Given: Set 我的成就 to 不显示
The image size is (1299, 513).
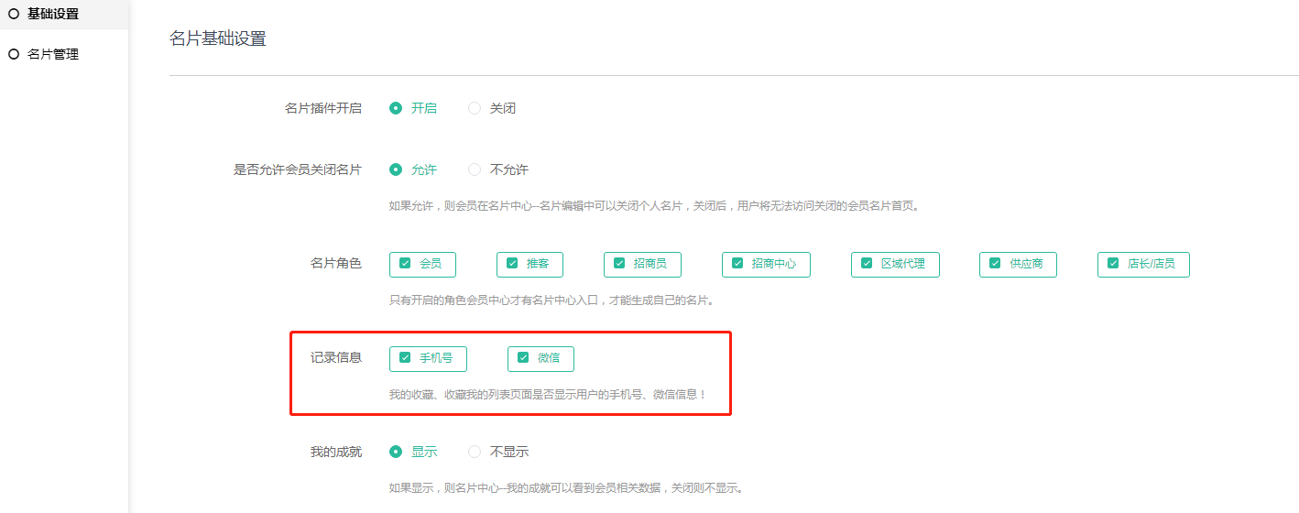Looking at the screenshot, I should pyautogui.click(x=475, y=452).
